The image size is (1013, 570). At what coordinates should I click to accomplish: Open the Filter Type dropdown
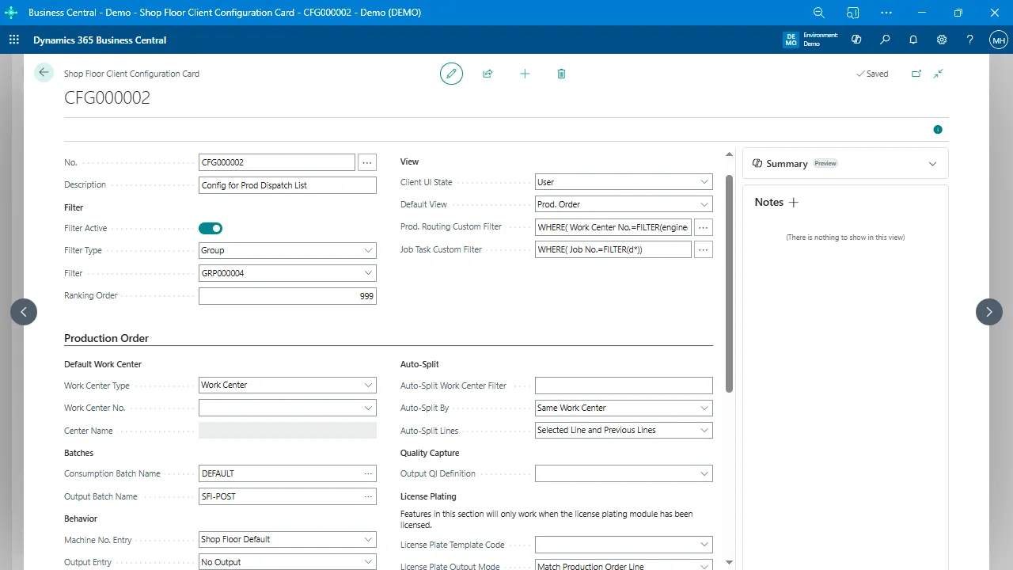[x=287, y=250]
